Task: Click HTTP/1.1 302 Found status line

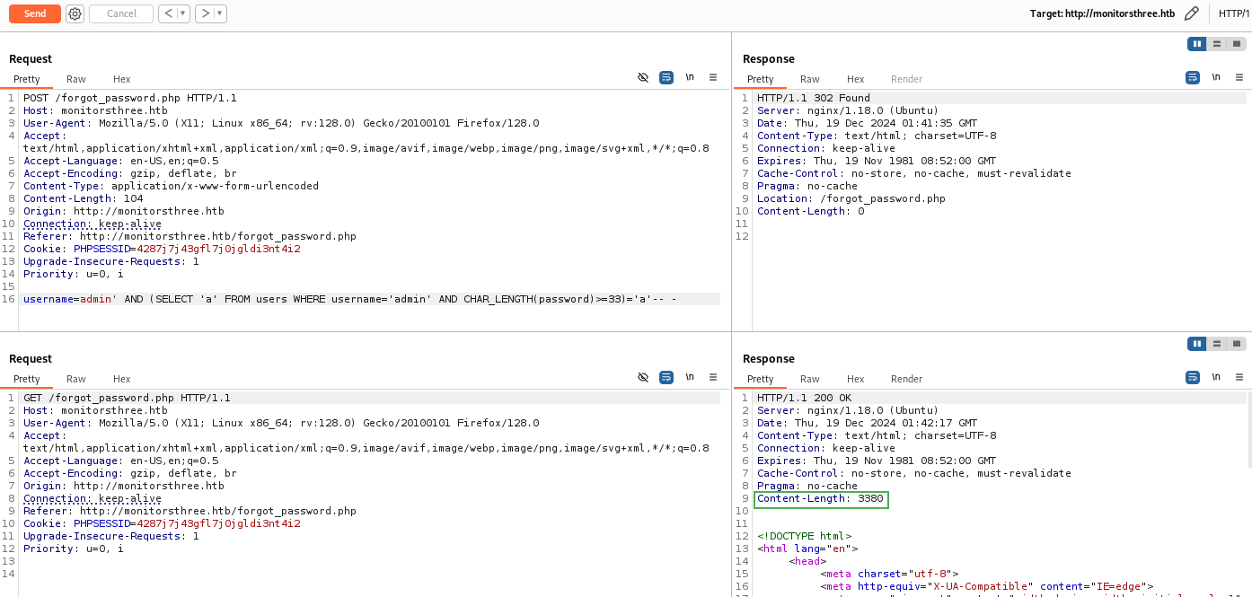Action: click(x=814, y=98)
